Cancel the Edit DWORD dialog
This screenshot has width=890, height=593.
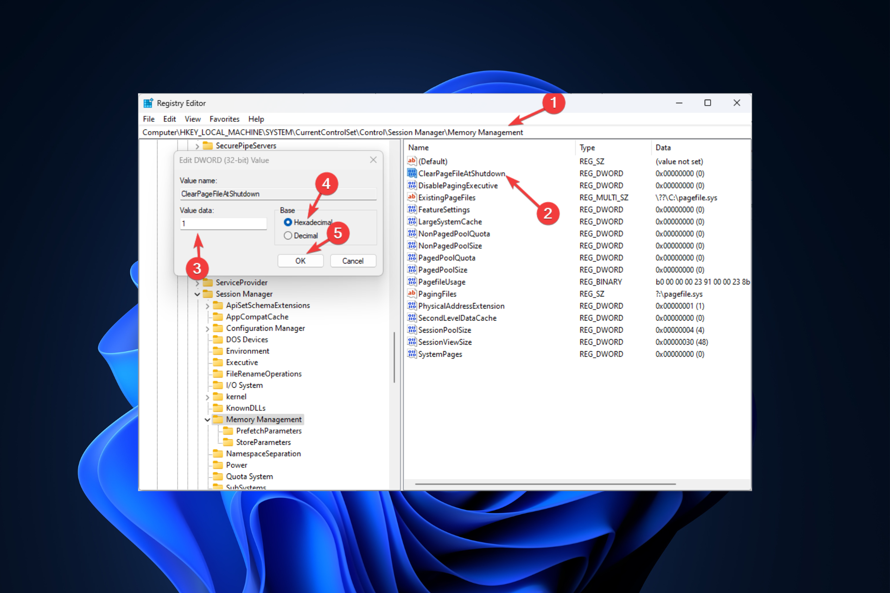point(353,261)
